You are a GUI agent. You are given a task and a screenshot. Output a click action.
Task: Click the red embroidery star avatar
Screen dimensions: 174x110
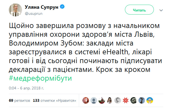126,100
